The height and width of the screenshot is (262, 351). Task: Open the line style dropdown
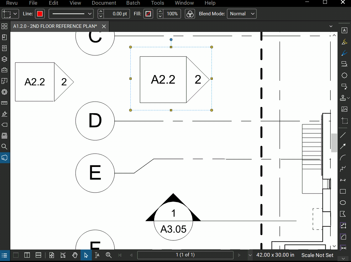[x=71, y=14]
